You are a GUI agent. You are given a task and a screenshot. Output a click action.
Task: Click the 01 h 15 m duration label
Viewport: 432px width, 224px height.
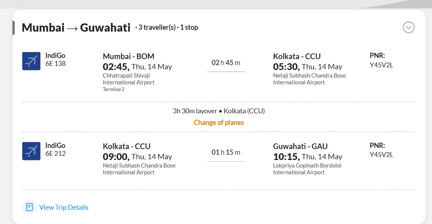pyautogui.click(x=226, y=152)
